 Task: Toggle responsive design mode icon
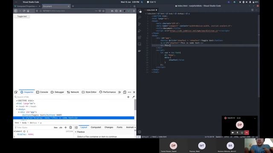tap(125, 92)
